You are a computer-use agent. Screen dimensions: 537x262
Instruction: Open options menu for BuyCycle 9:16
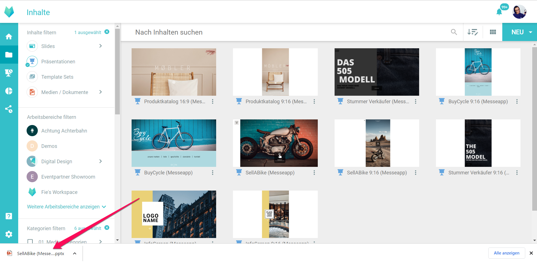point(517,102)
